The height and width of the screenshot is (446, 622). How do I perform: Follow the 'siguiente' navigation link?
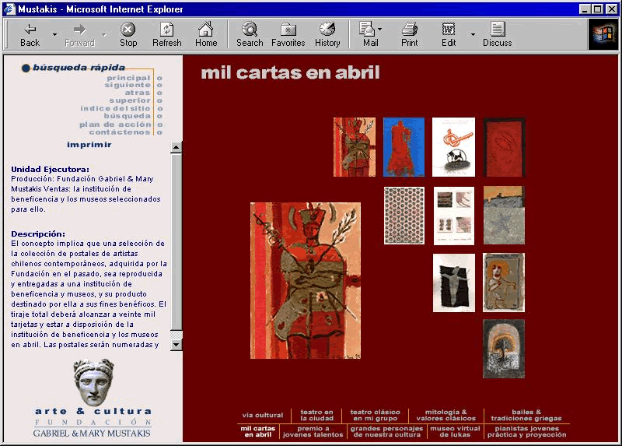coord(128,85)
